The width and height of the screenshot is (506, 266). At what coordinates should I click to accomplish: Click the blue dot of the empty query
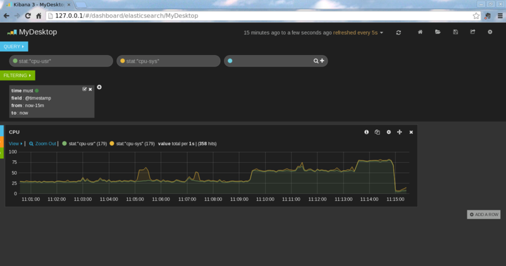230,61
